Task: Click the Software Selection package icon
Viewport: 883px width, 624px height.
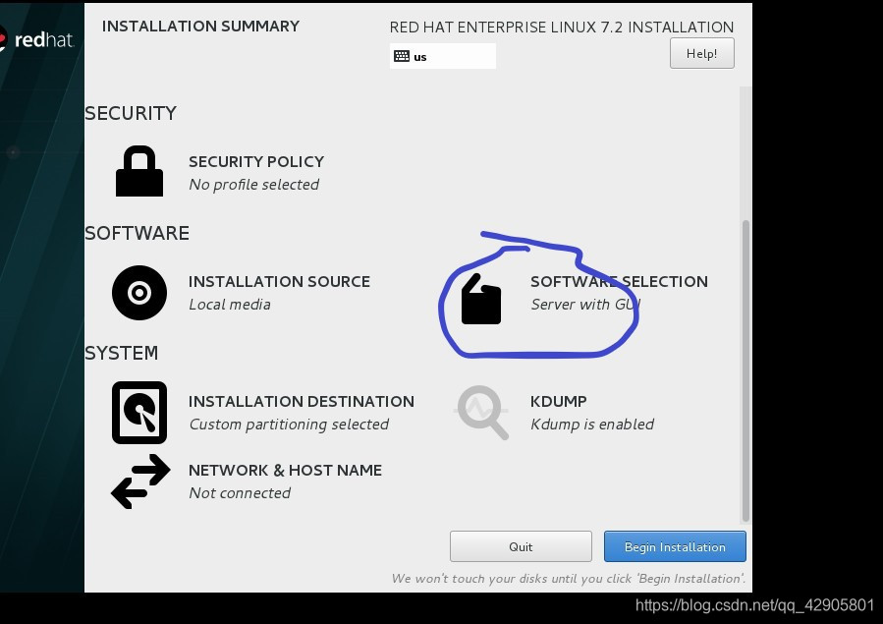Action: [x=481, y=299]
